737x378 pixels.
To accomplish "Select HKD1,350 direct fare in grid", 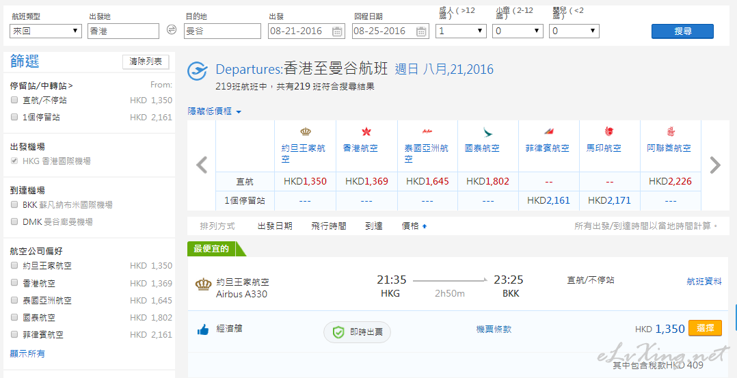I will click(305, 181).
